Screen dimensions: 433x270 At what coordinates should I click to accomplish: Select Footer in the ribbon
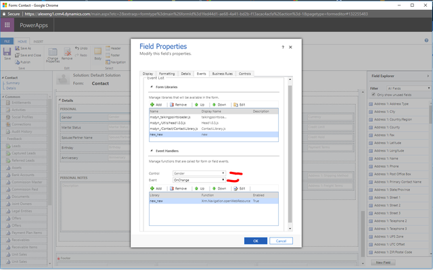click(113, 55)
